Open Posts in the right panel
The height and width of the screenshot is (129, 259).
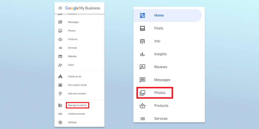(159, 28)
